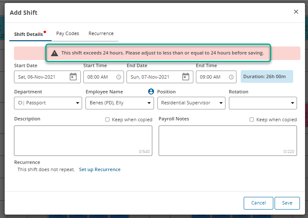
Task: Click the End Time clock icon
Action: click(231, 77)
